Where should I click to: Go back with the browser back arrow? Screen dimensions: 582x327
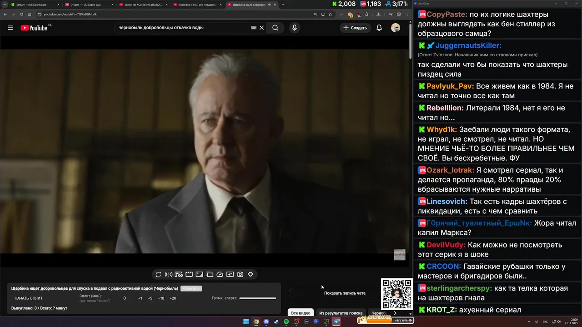coord(5,14)
